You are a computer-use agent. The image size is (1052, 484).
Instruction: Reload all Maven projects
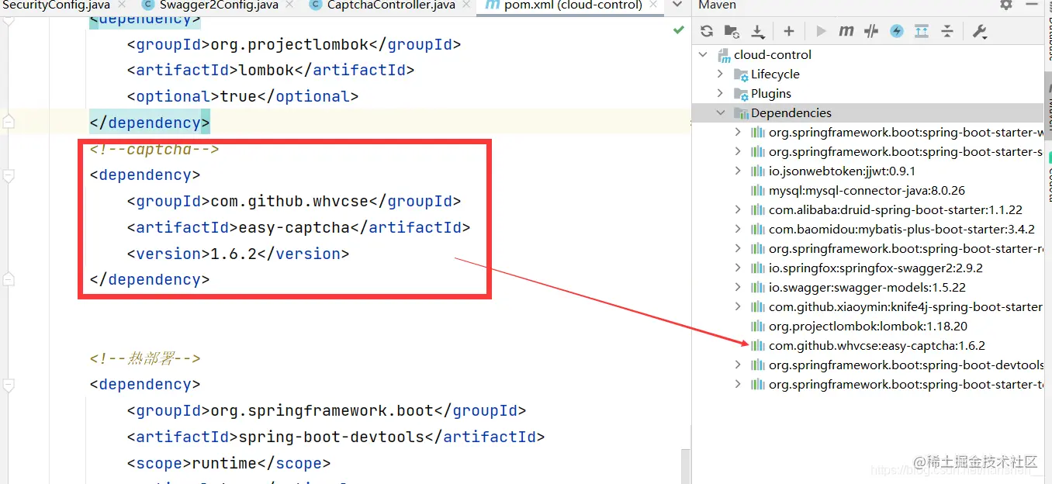(706, 31)
